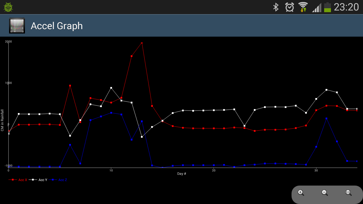Tap the Accel Graph title text
363x204 pixels.
point(57,26)
